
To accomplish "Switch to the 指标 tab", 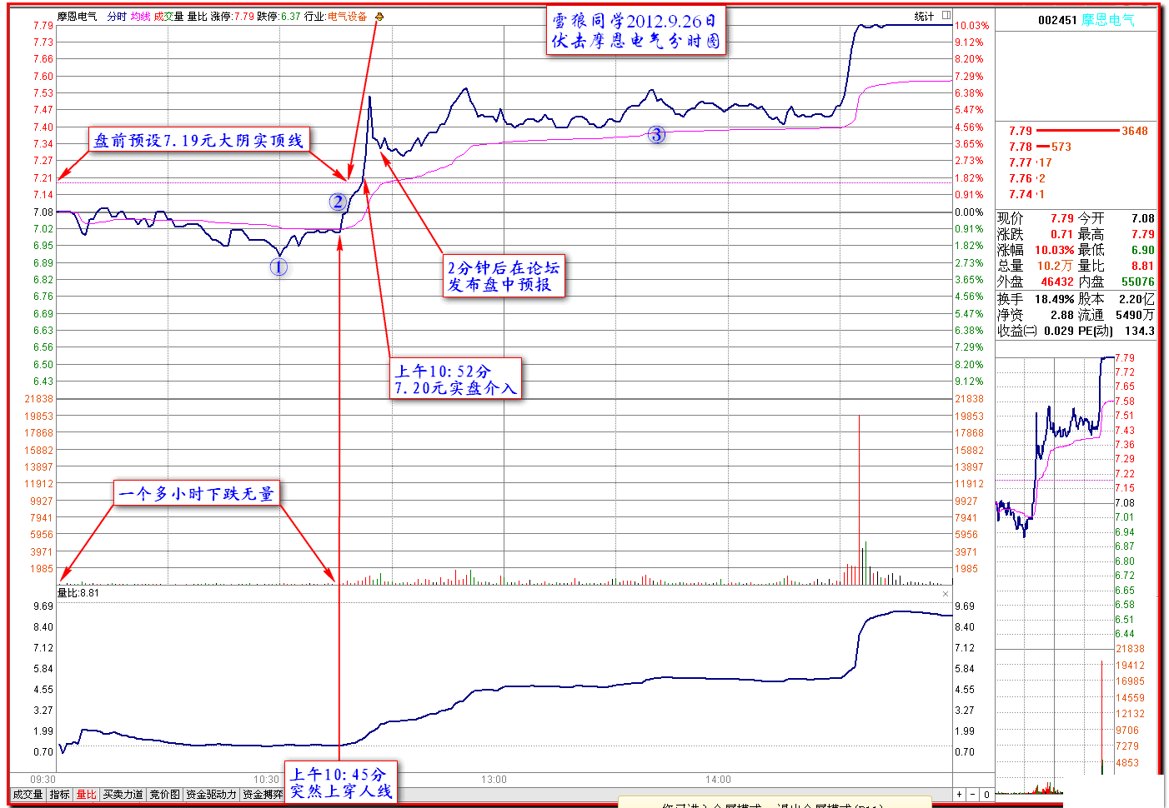I will (59, 795).
